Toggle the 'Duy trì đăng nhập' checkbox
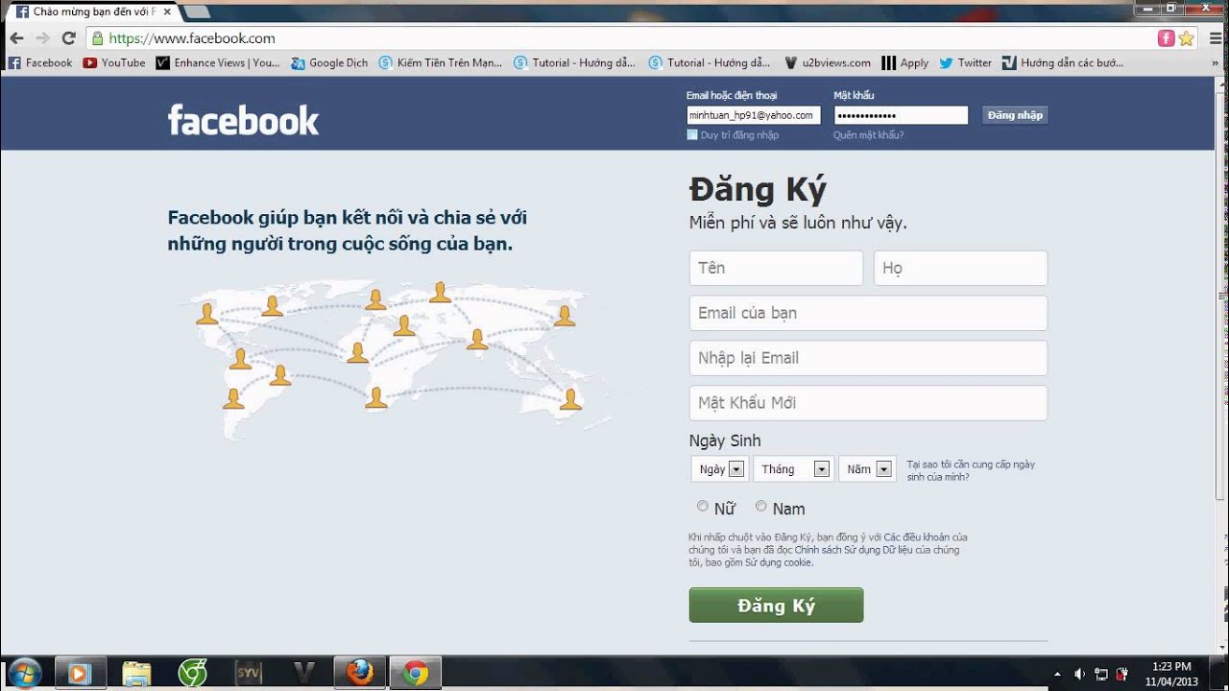Screen dimensions: 1229x691 (692, 135)
